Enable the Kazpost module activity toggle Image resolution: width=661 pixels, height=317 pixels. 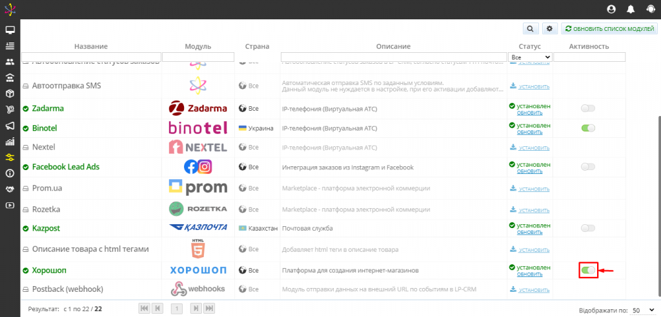coord(588,228)
